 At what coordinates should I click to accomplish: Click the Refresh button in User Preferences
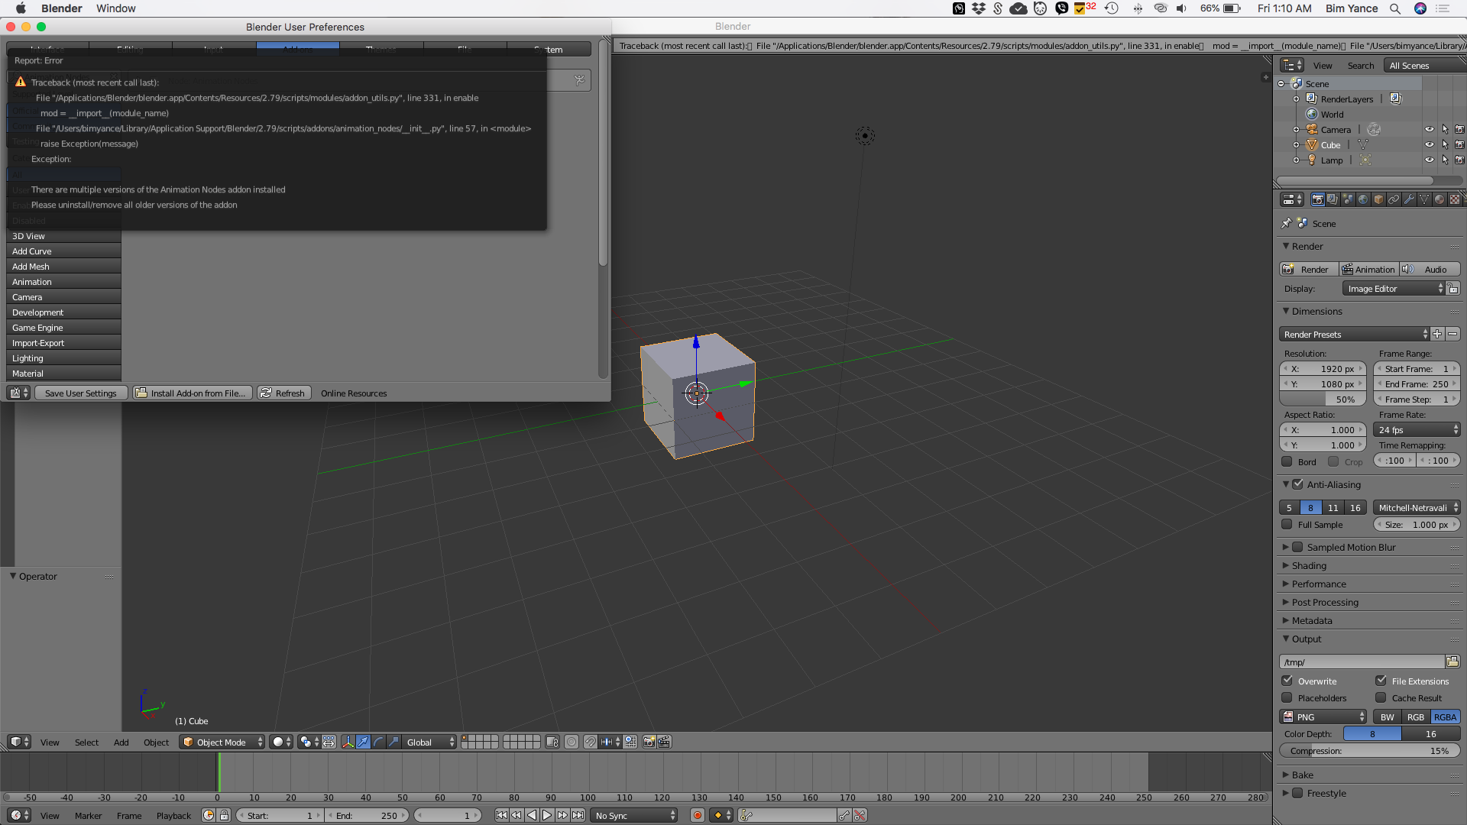pos(283,393)
